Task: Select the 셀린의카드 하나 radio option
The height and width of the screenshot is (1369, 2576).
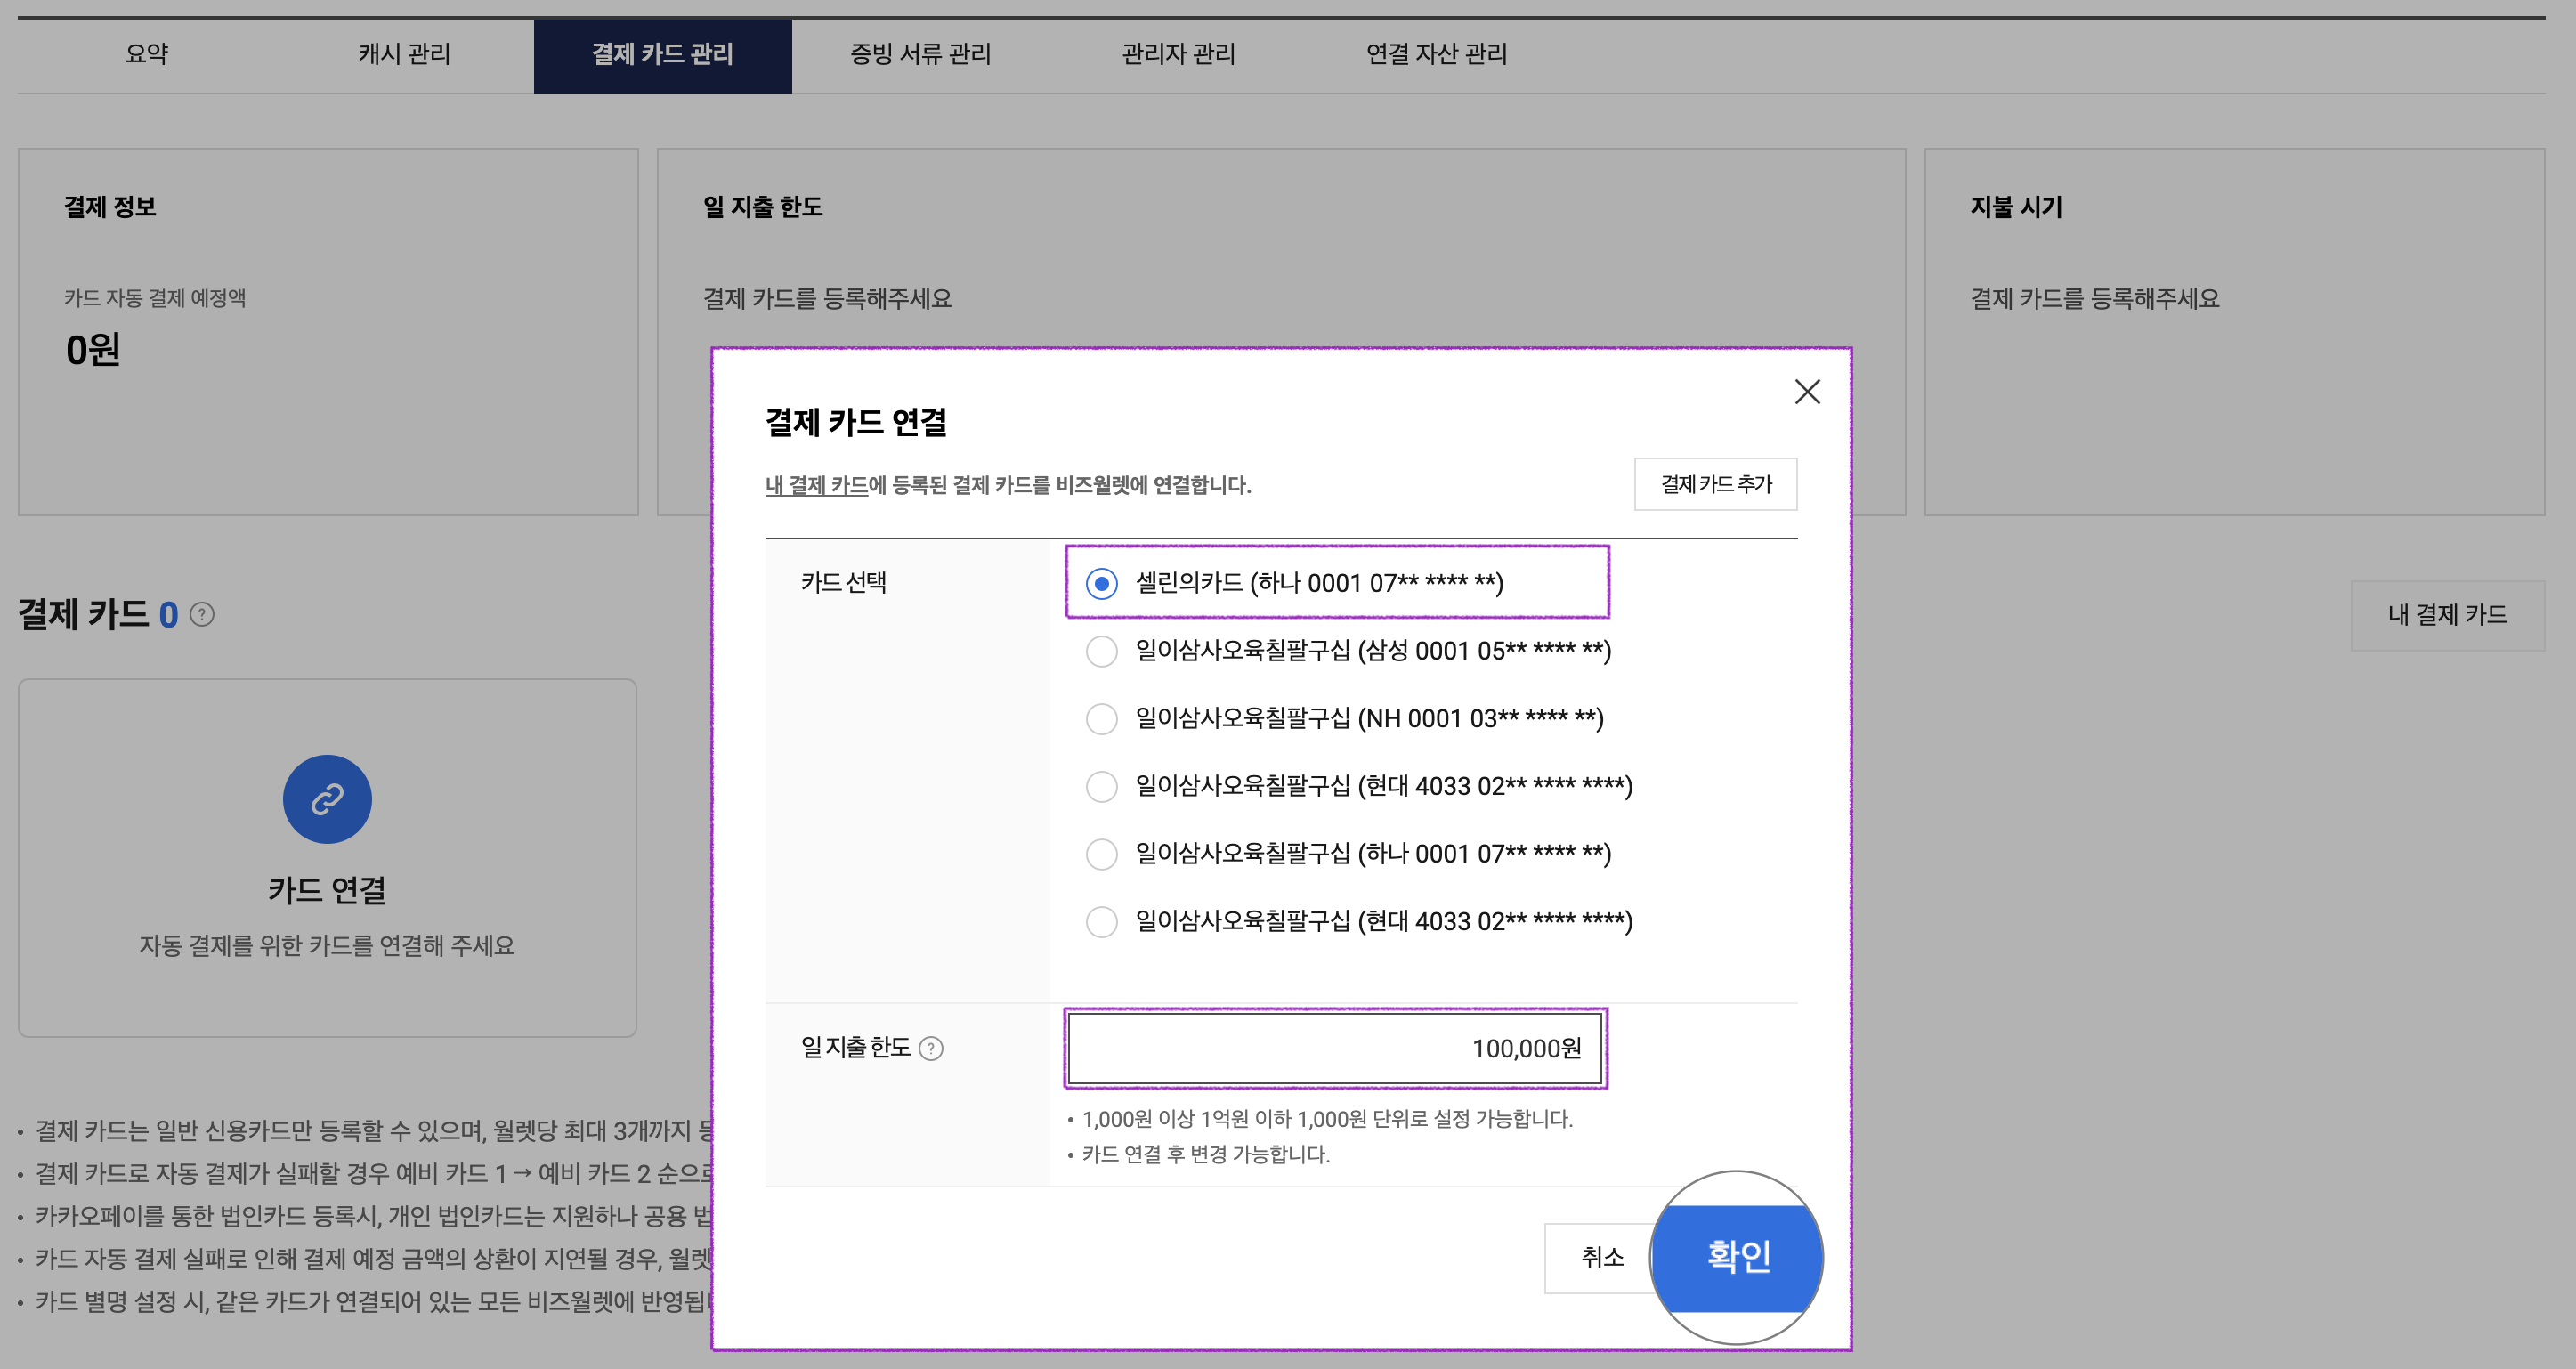Action: pos(1101,583)
